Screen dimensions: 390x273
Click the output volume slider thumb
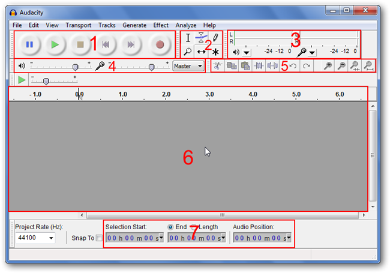point(75,67)
